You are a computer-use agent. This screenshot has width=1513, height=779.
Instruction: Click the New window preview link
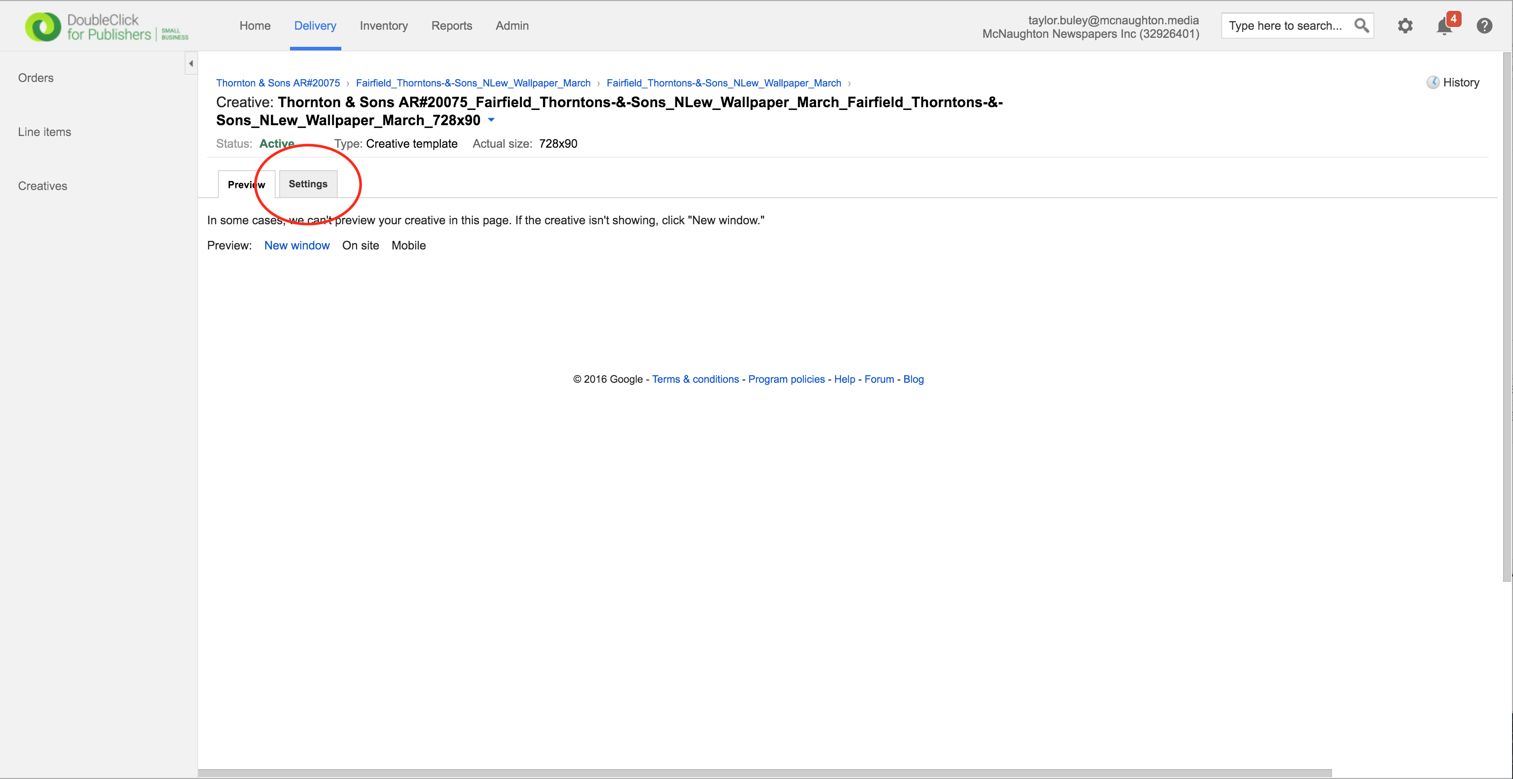coord(297,245)
